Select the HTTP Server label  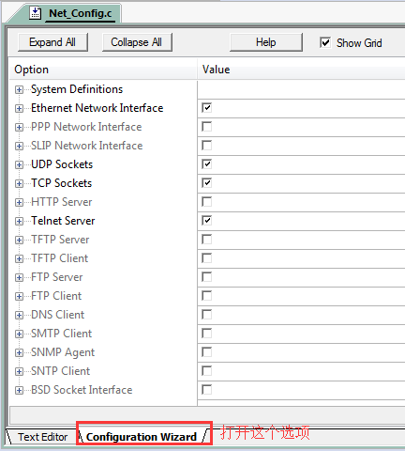tap(62, 202)
